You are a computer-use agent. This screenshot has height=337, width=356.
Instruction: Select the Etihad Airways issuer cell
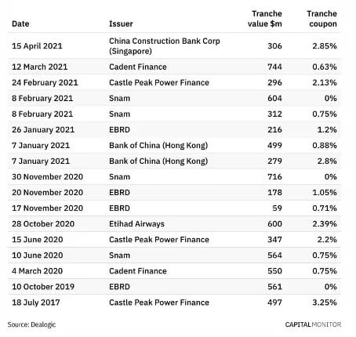click(136, 224)
